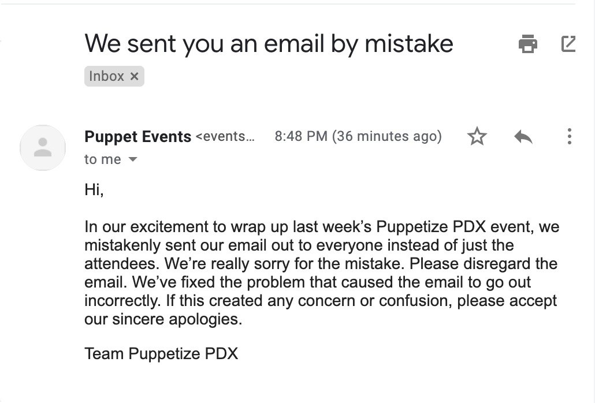Open the email in a new window
The width and height of the screenshot is (595, 403).
pos(568,44)
